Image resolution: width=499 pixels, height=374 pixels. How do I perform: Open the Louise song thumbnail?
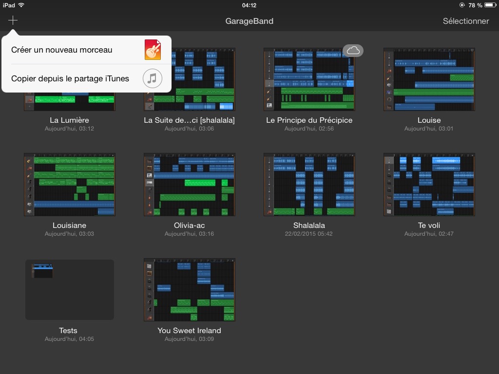click(429, 79)
